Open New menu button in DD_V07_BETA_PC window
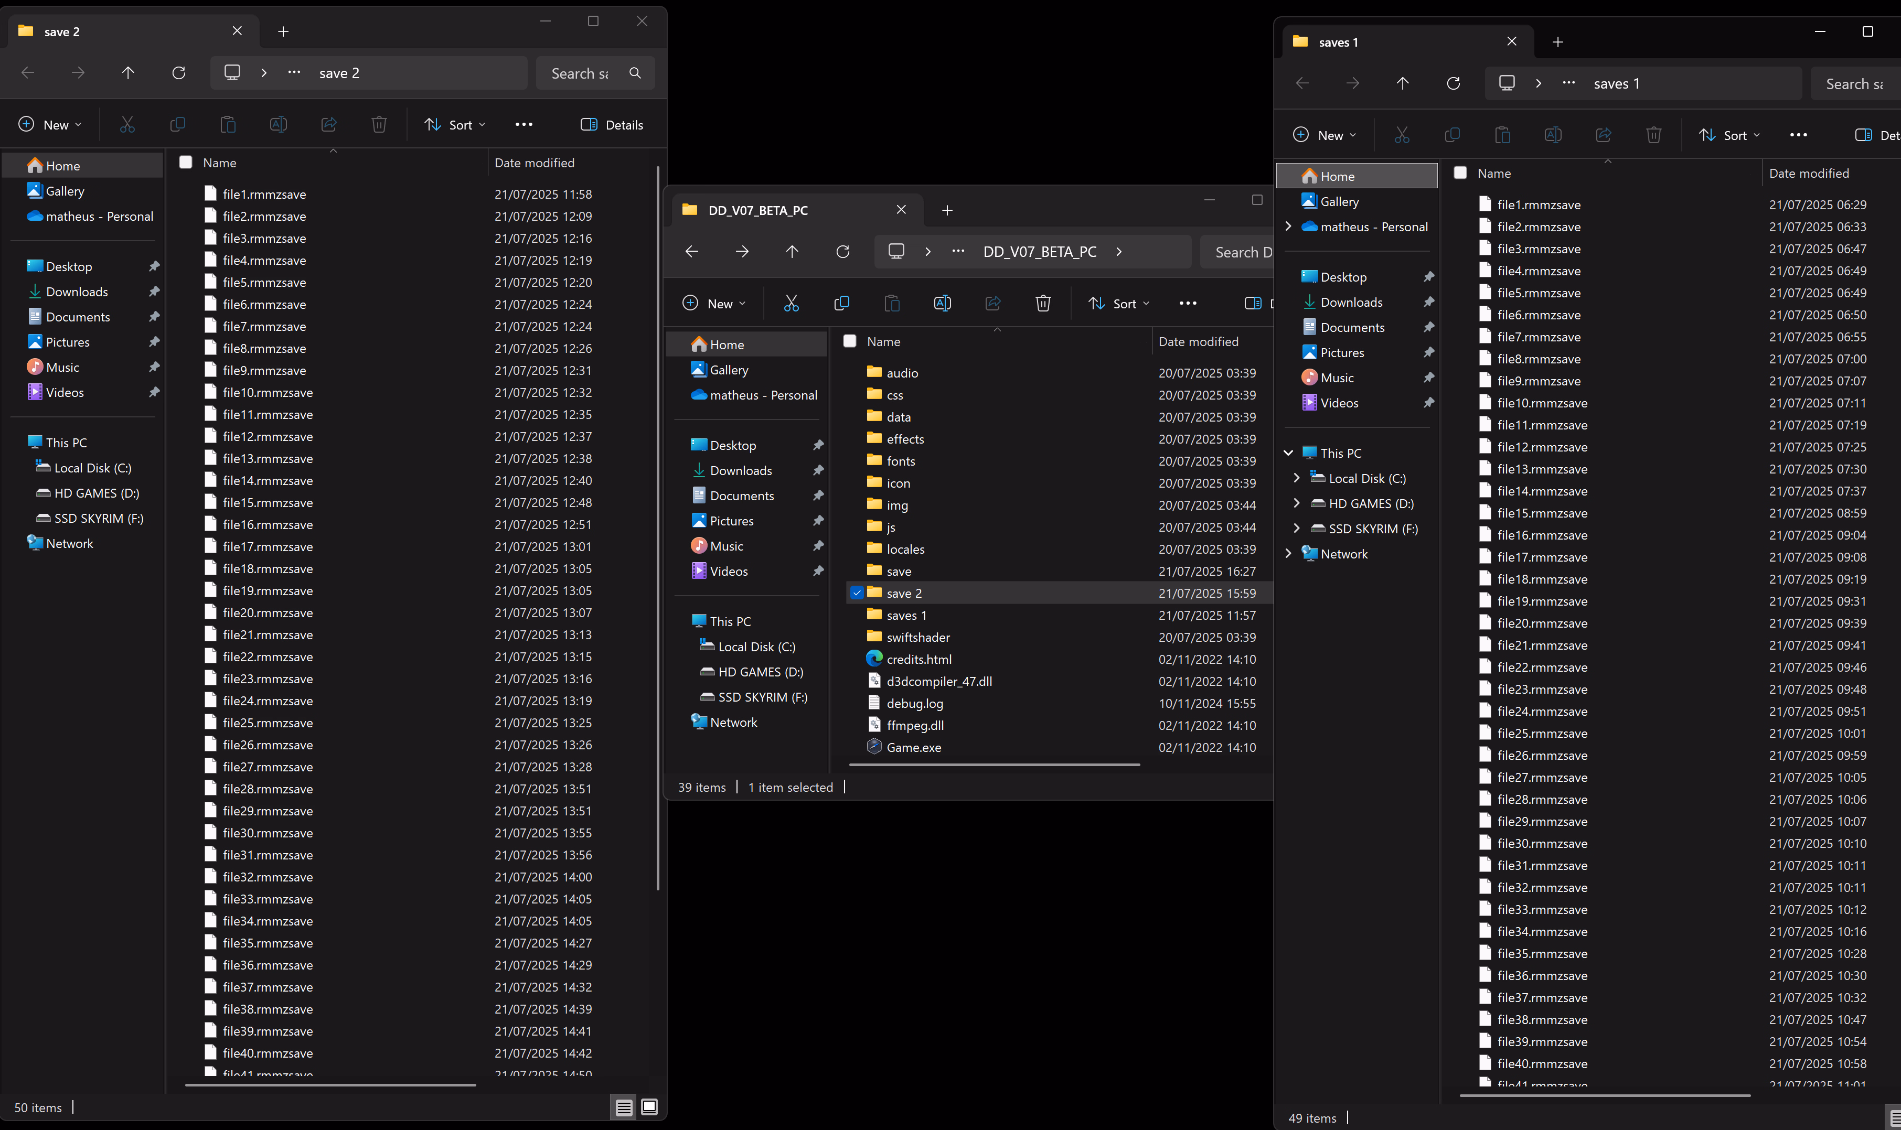Screen dimensions: 1901x1130 pyautogui.click(x=713, y=303)
